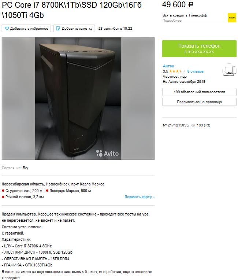238x280 pixels.
Task: Click the red dot by Студенческая metro
Action: point(3,191)
